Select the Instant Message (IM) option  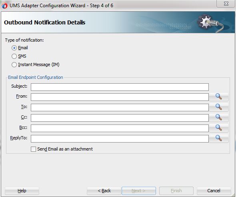(14, 65)
